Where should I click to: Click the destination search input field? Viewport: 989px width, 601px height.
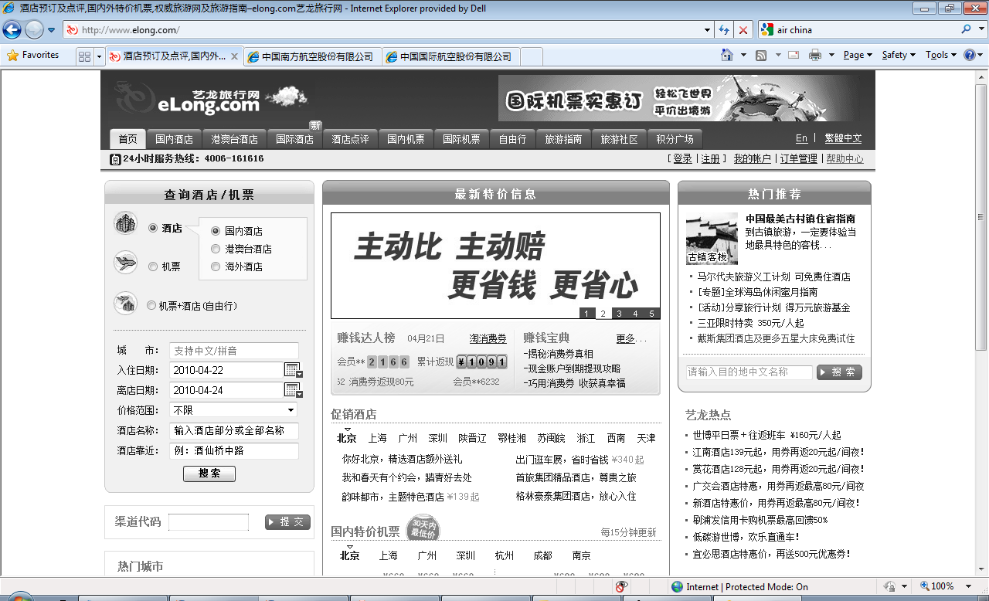(x=749, y=372)
